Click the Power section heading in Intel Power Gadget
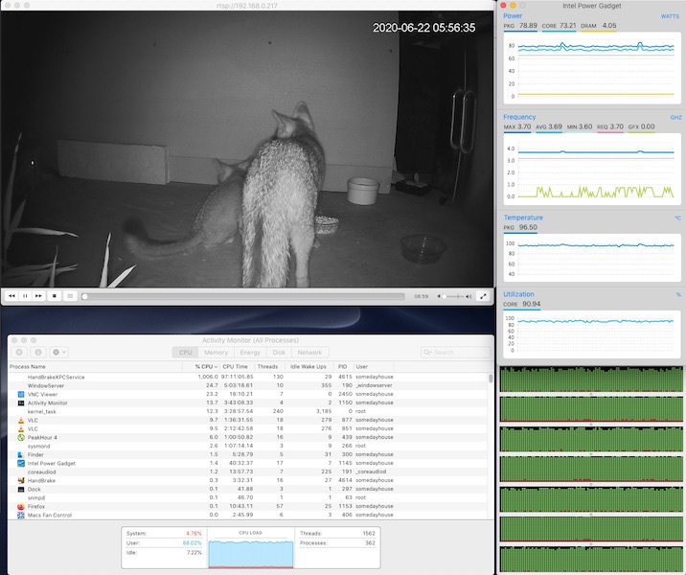This screenshot has width=686, height=575. [x=513, y=15]
